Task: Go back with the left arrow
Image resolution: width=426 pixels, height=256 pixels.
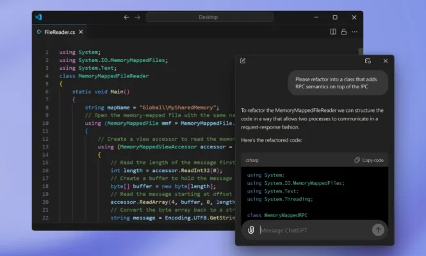Action: pyautogui.click(x=126, y=17)
